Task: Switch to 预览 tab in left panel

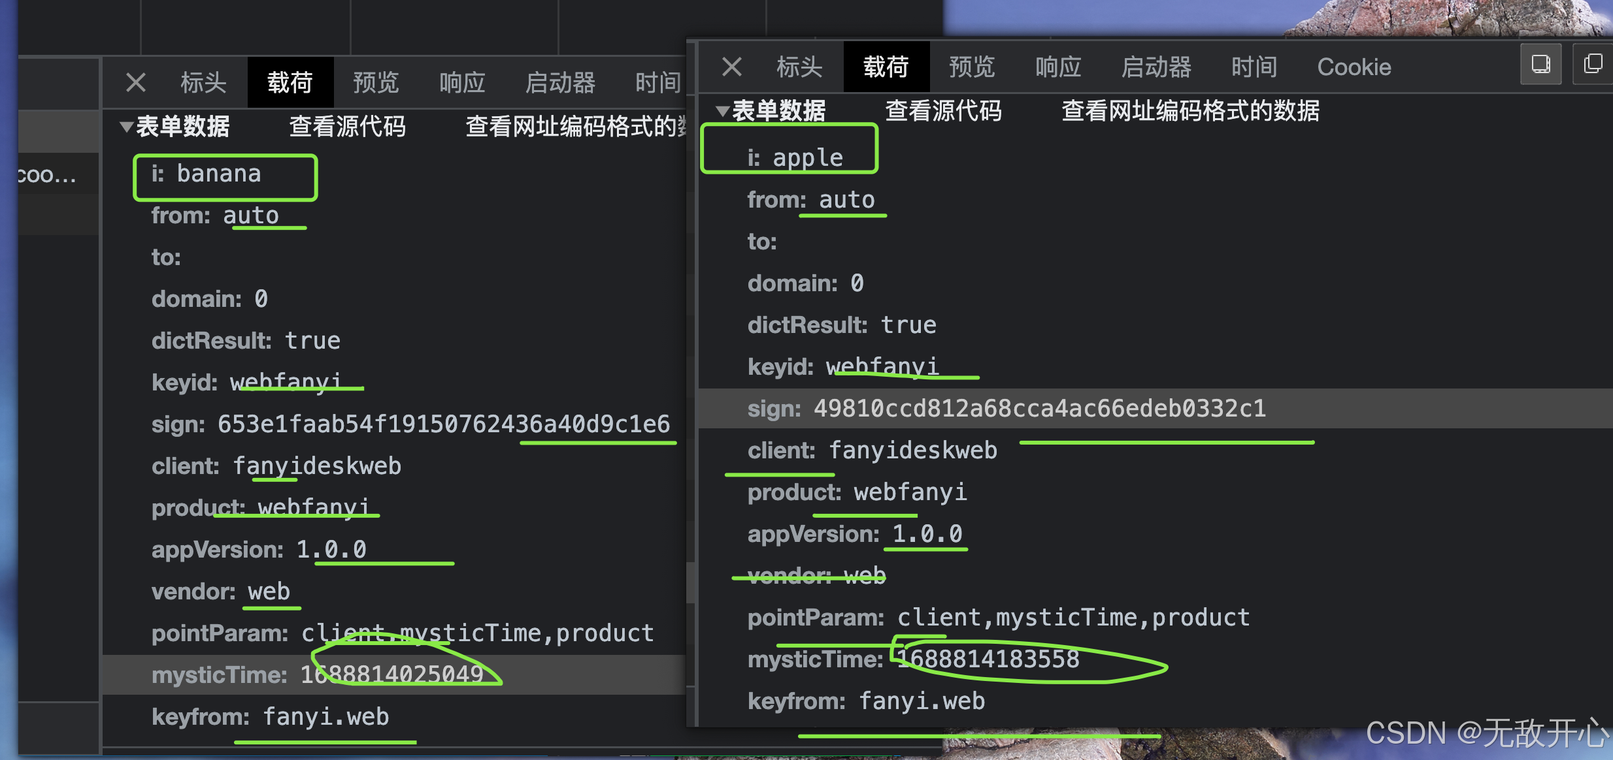Action: tap(376, 82)
